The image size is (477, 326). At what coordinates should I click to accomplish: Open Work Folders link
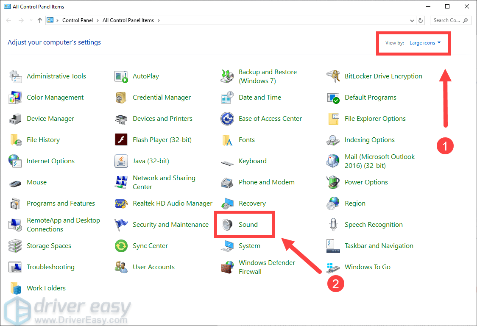pos(46,288)
